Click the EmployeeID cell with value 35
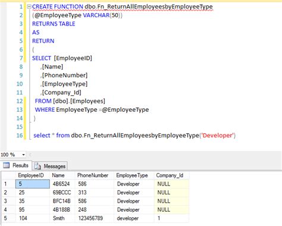Viewport: 282px width, 226px height. (x=33, y=201)
